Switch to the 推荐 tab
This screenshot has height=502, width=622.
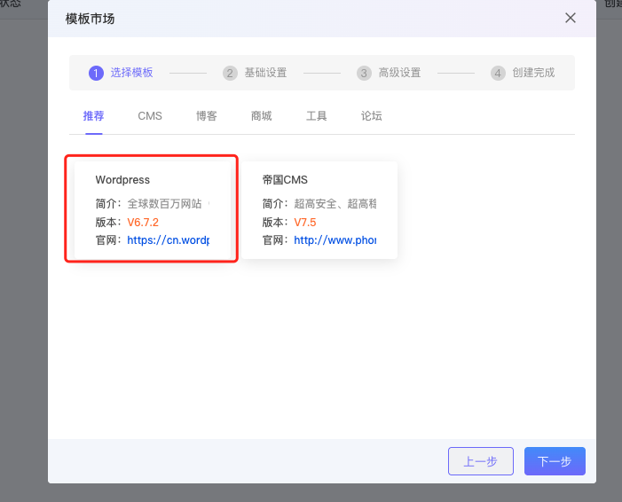coord(94,116)
